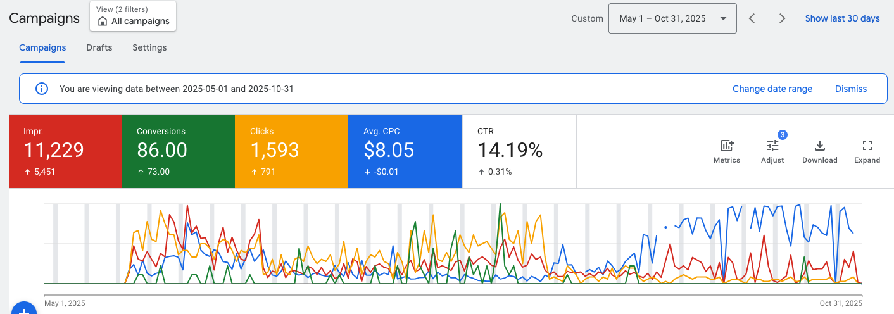This screenshot has height=314, width=894.
Task: Click the 11,229 impressions value
Action: pyautogui.click(x=54, y=150)
